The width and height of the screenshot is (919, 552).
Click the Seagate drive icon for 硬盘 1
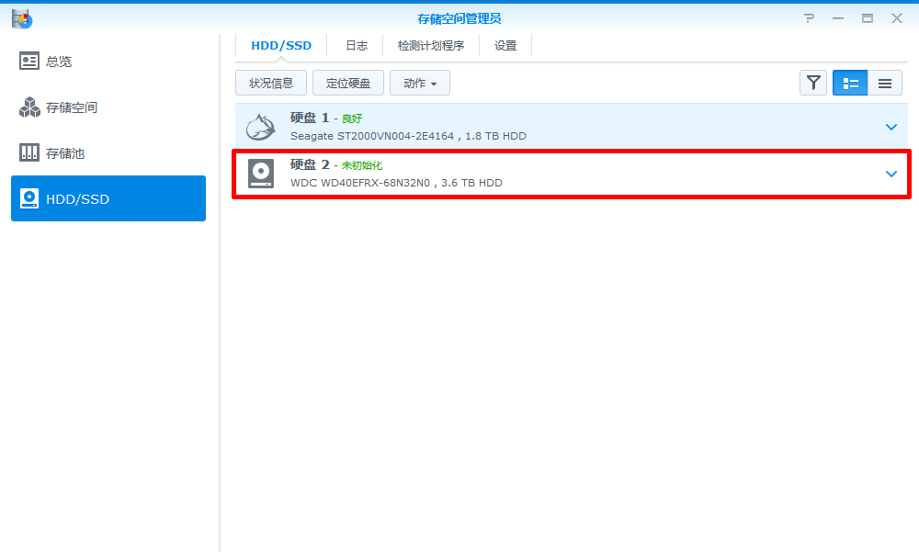(261, 127)
